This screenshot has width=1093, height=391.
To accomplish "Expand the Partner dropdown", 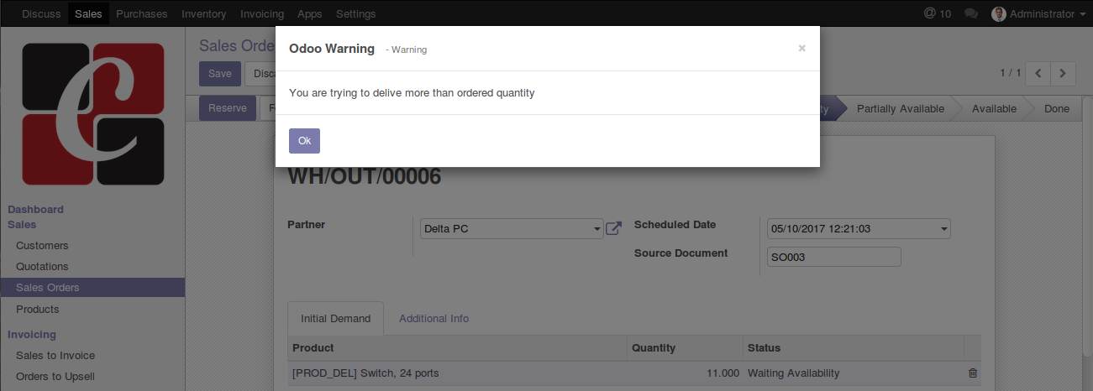I will [x=596, y=229].
